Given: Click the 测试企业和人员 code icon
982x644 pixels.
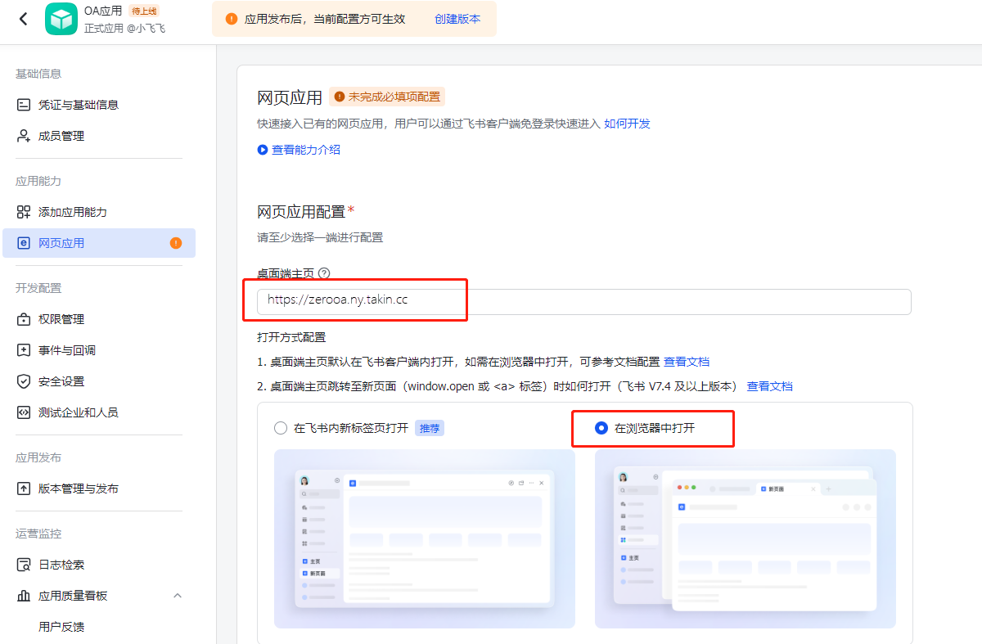Looking at the screenshot, I should tap(24, 412).
